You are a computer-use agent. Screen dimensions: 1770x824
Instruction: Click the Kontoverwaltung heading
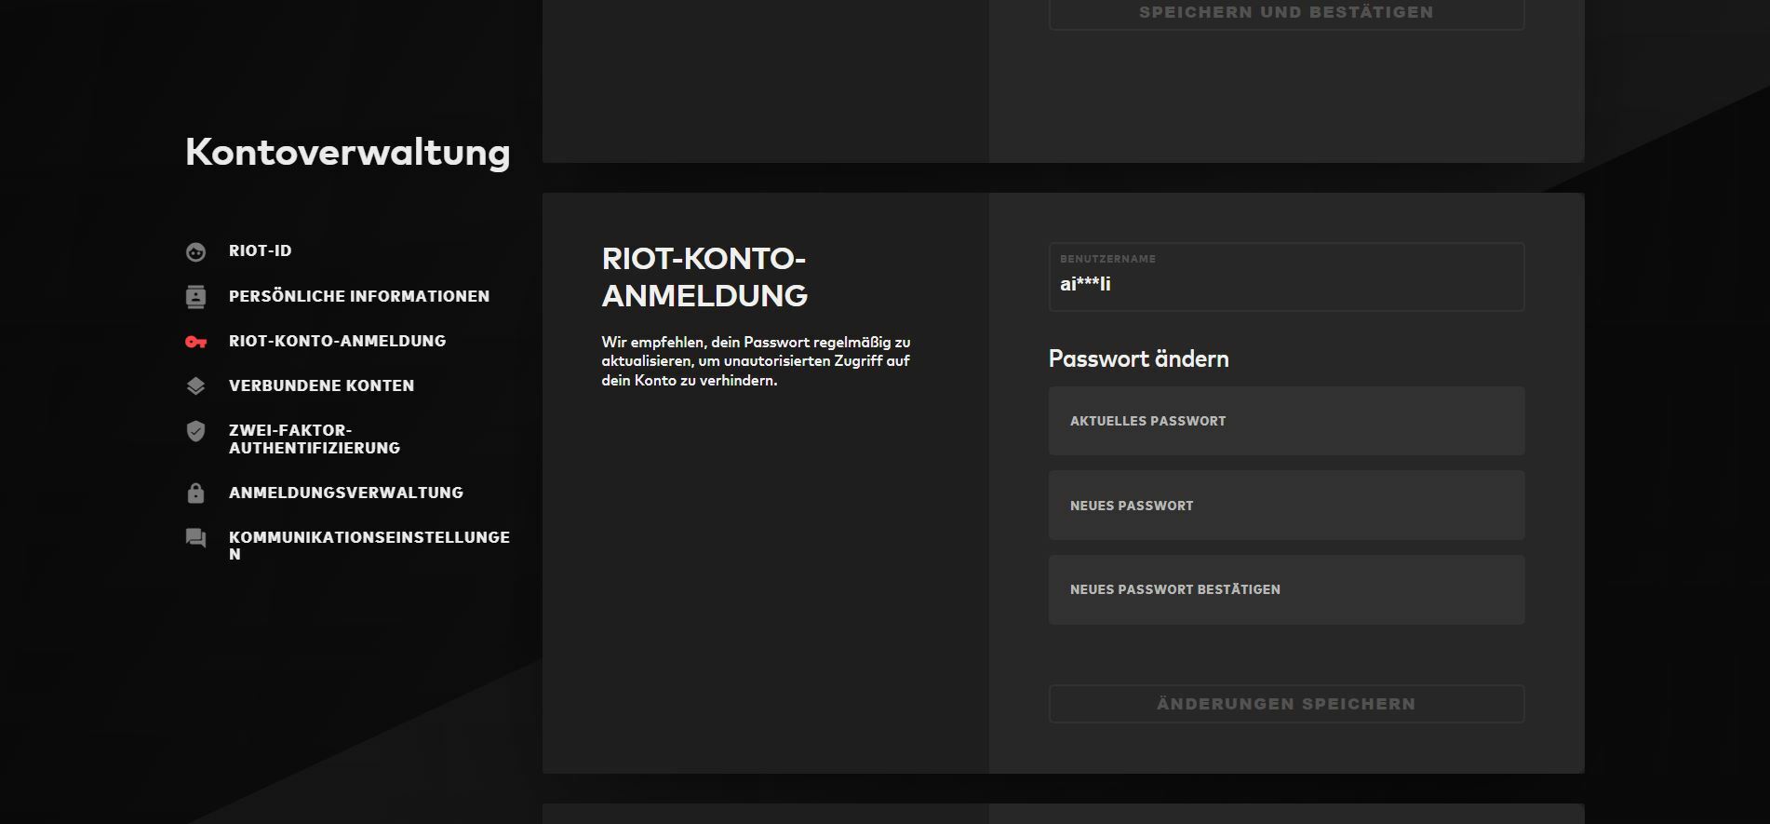(x=348, y=153)
